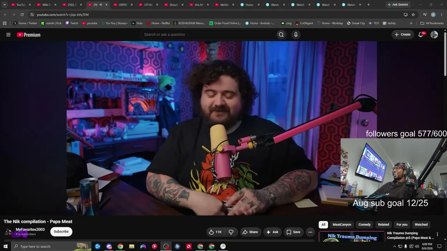Open the Home / Twitter bookmark
This screenshot has height=251, width=447.
click(25, 23)
